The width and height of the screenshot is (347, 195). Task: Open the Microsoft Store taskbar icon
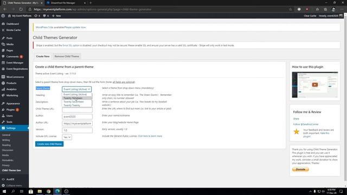(x=31, y=191)
